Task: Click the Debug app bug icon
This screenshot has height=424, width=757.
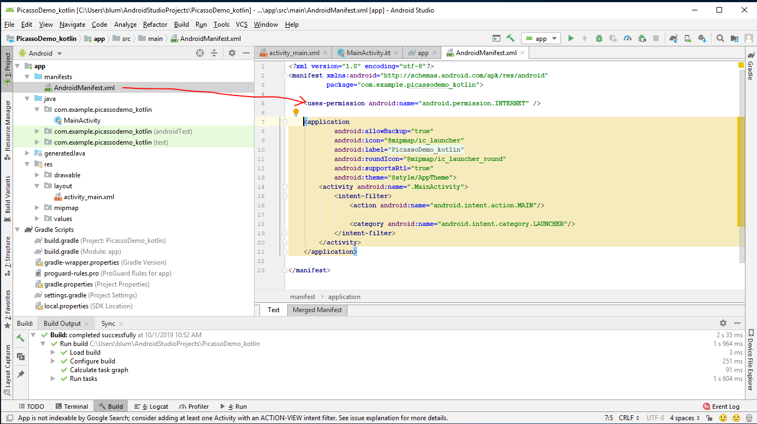Action: pos(599,38)
